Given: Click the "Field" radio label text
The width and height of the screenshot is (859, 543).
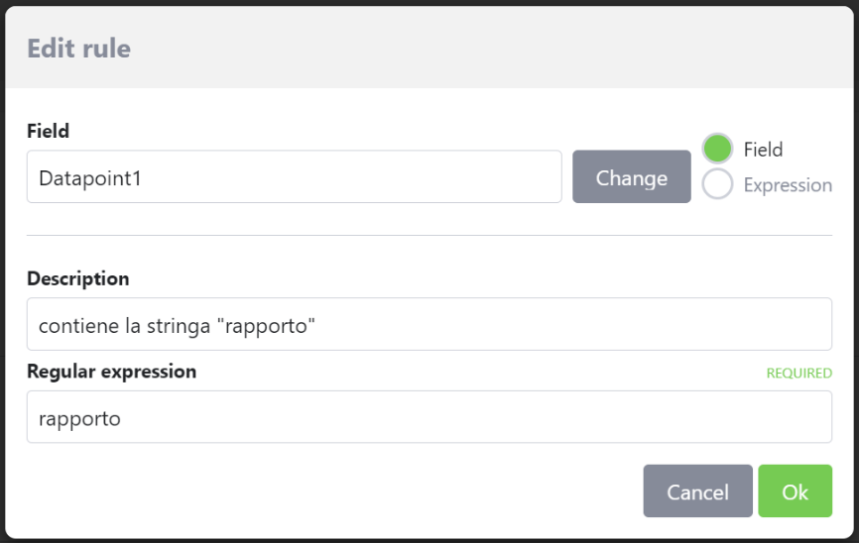Looking at the screenshot, I should pyautogui.click(x=763, y=150).
